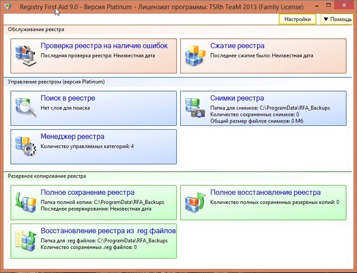
Task: Click the registry manager gear icon
Action: 26,146
